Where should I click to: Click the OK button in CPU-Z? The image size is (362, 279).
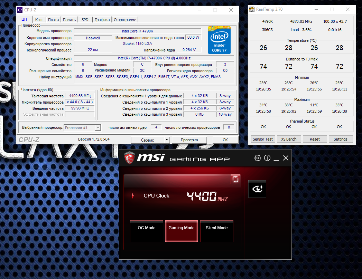click(225, 140)
